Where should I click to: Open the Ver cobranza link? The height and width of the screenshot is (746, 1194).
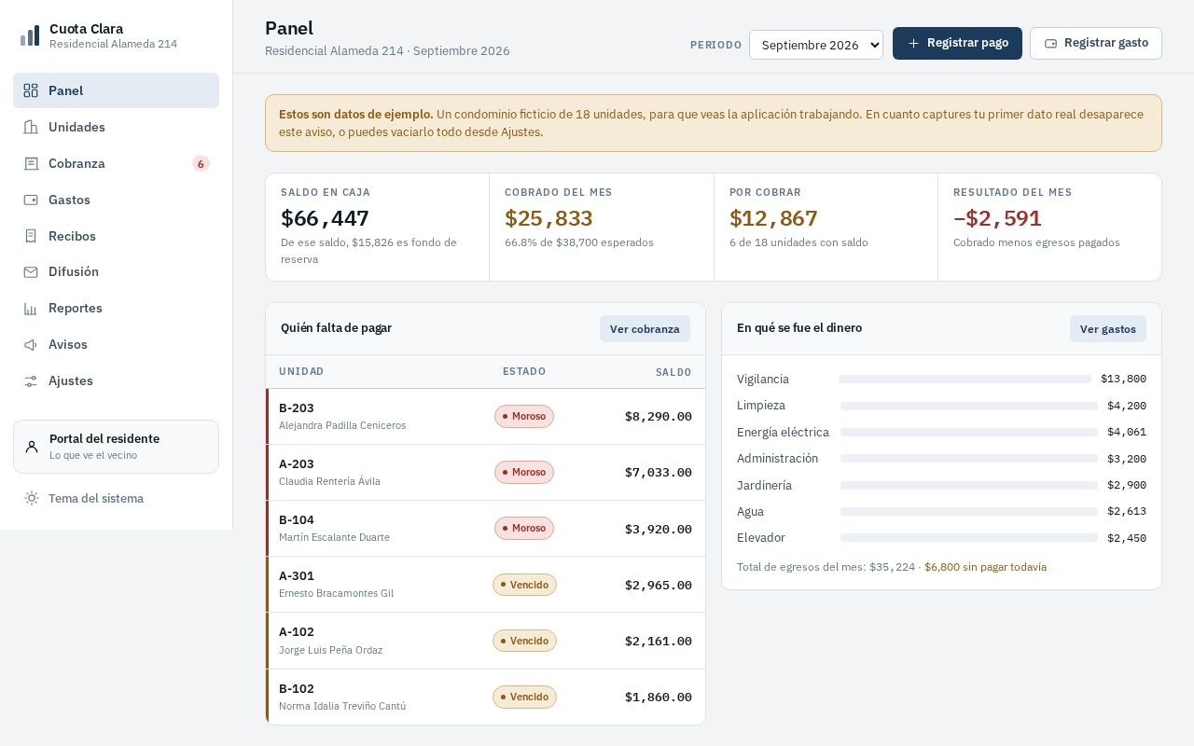tap(645, 329)
